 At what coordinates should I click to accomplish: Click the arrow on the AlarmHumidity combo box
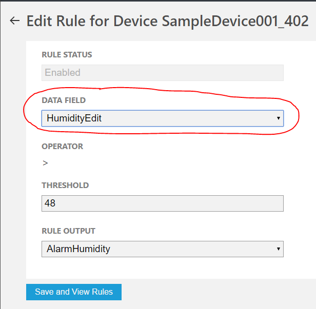pyautogui.click(x=278, y=250)
